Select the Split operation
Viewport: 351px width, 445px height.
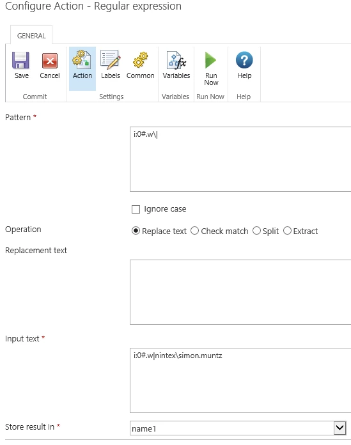click(256, 231)
